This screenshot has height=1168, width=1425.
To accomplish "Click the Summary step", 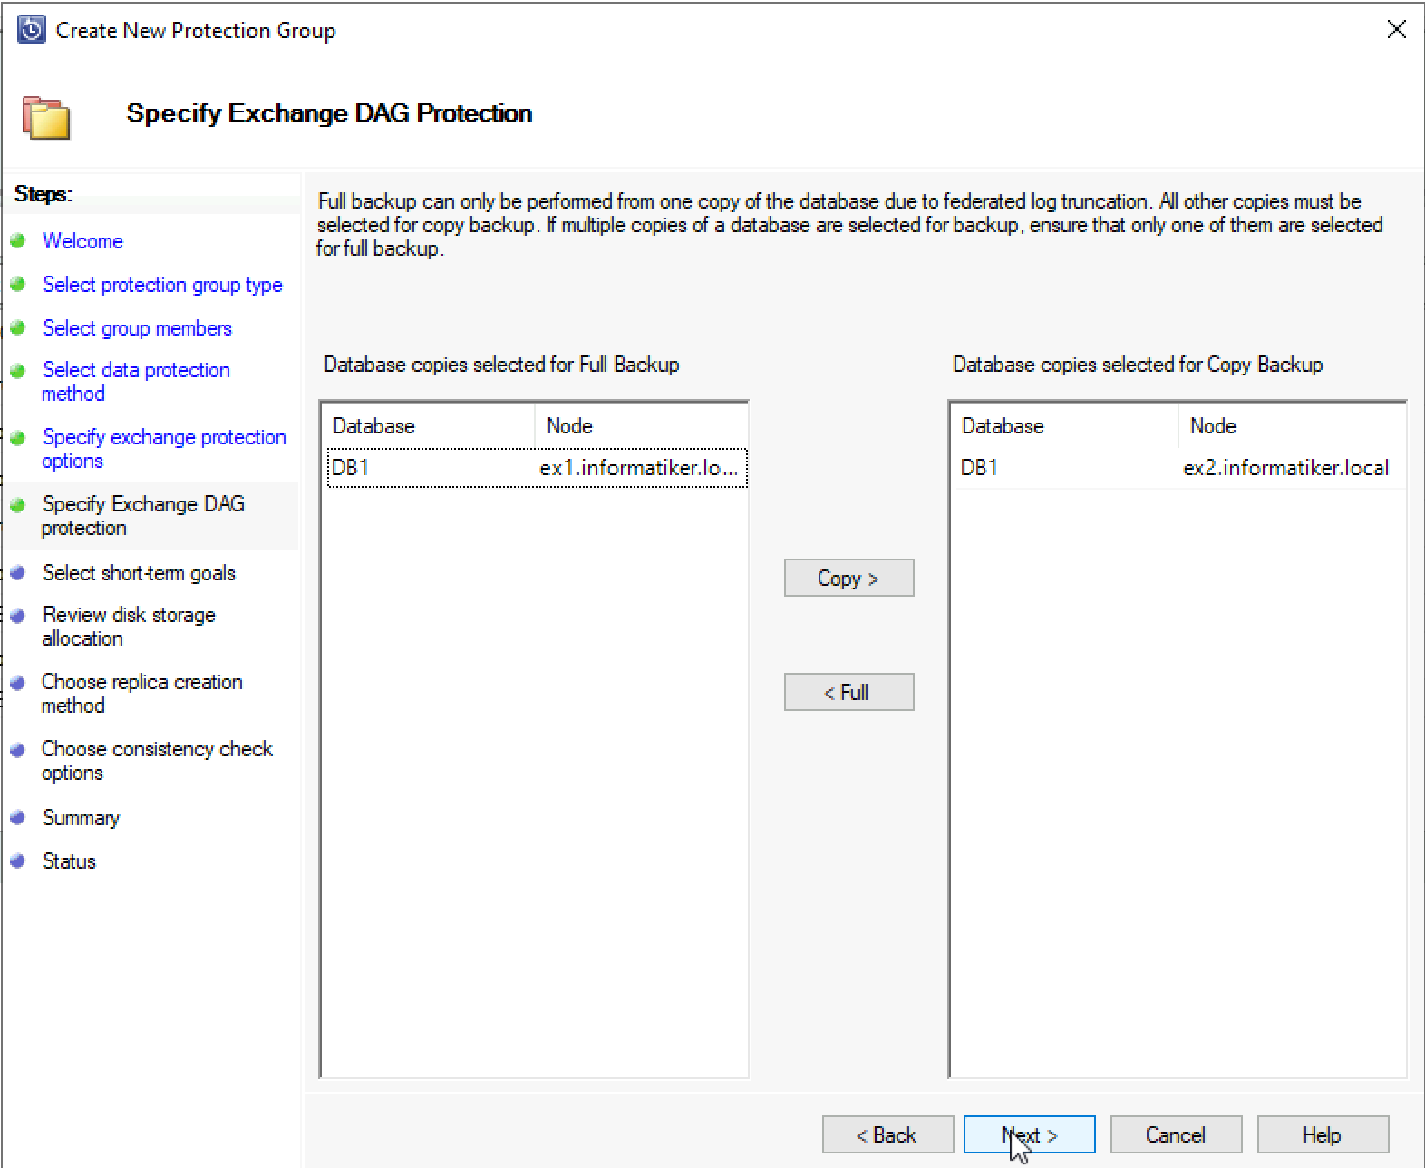I will [81, 818].
